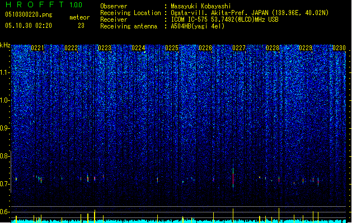Select the version number 1.0.0
The height and width of the screenshot is (223, 352).
(76, 5)
